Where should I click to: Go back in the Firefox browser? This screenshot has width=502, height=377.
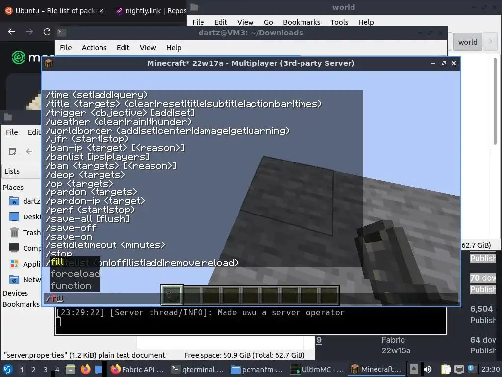[12, 32]
